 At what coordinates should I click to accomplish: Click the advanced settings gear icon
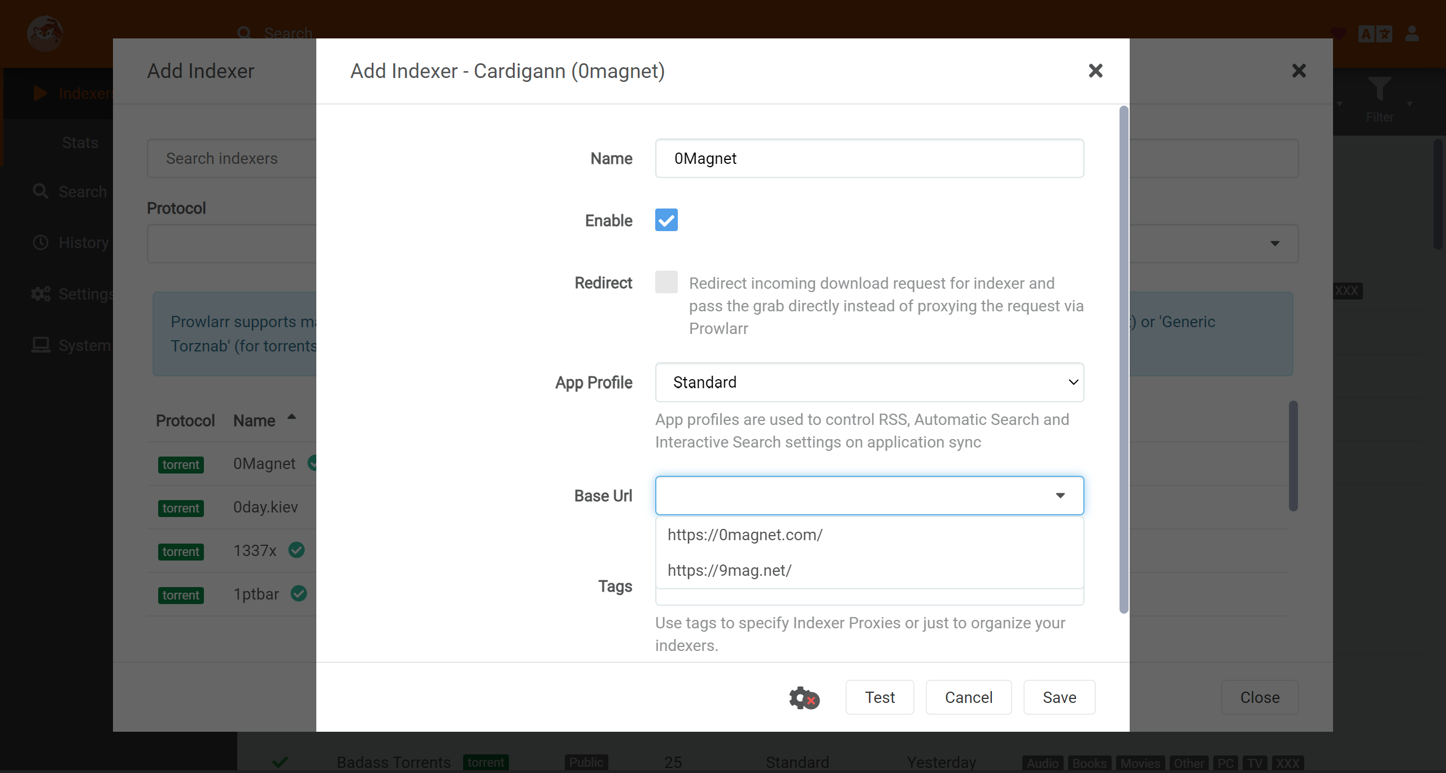click(804, 698)
